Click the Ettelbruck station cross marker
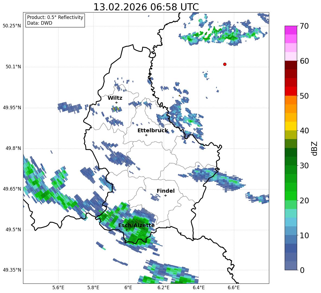 click(x=146, y=135)
